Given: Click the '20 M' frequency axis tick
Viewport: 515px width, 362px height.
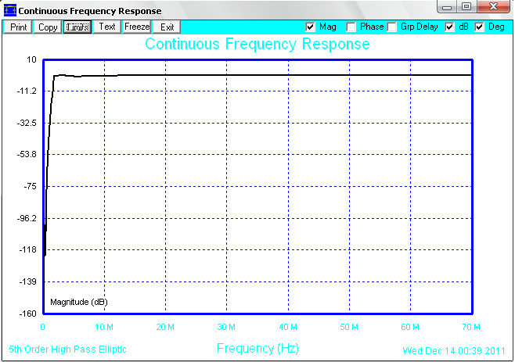Looking at the screenshot, I should 165,327.
